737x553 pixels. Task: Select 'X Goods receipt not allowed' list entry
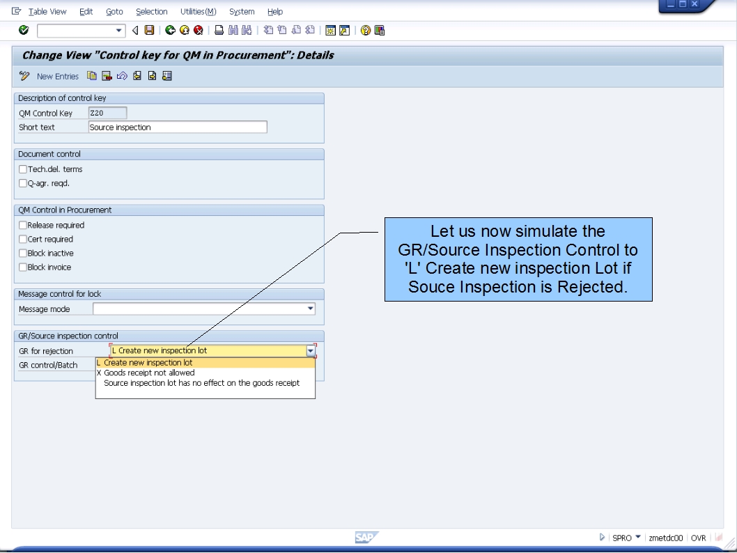pyautogui.click(x=146, y=372)
